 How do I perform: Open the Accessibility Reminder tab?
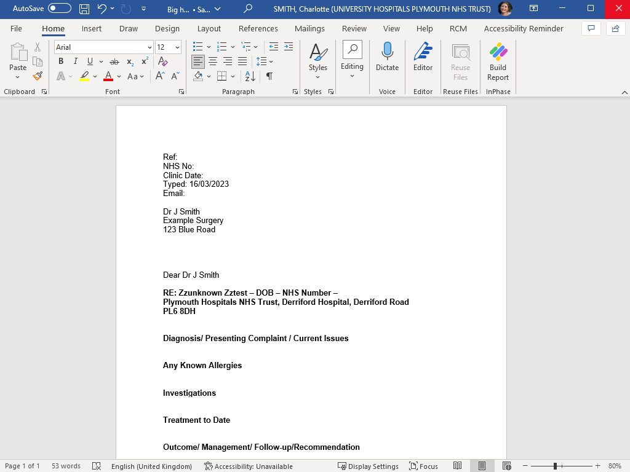click(x=524, y=28)
